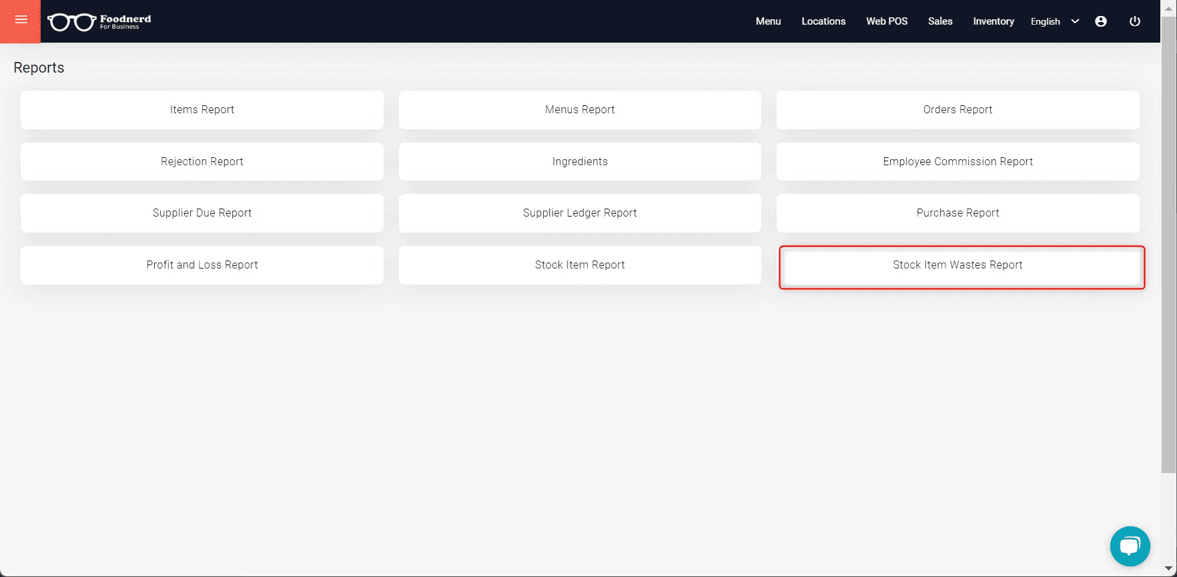Open the live chat bubble widget
Viewport: 1177px width, 577px height.
1130,546
